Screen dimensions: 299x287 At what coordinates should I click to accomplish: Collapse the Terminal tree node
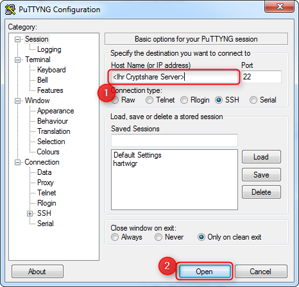17,60
